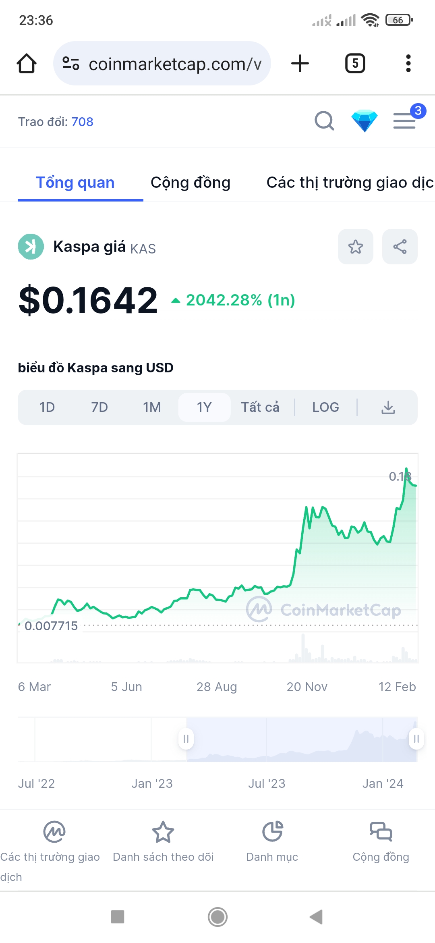Tap the blue diamond rewards icon
The image size is (435, 943).
pos(364,121)
